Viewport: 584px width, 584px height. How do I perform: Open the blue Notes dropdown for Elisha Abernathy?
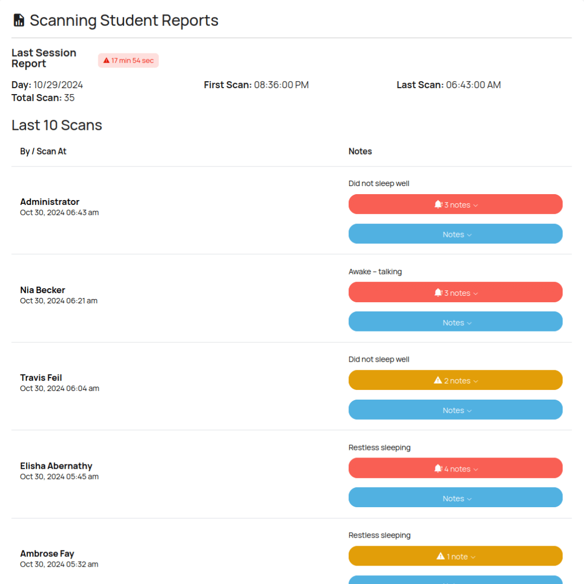pos(455,498)
